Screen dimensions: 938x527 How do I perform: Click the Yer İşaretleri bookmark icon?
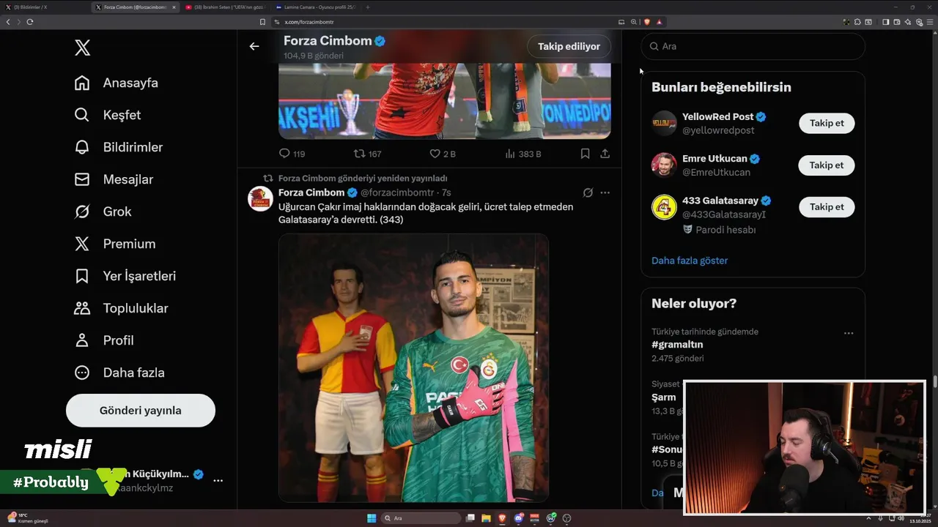[82, 276]
